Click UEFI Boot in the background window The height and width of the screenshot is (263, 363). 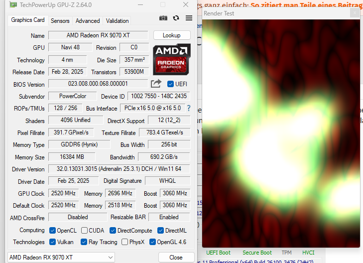[x=218, y=253]
